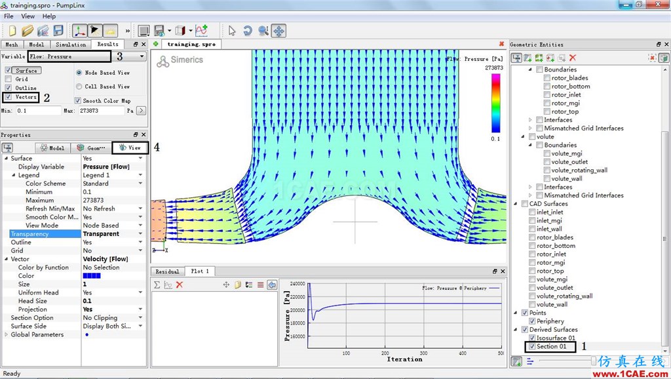Viewport: 671px width, 379px height.
Task: Click the Min value field 0.1
Action: [x=38, y=111]
